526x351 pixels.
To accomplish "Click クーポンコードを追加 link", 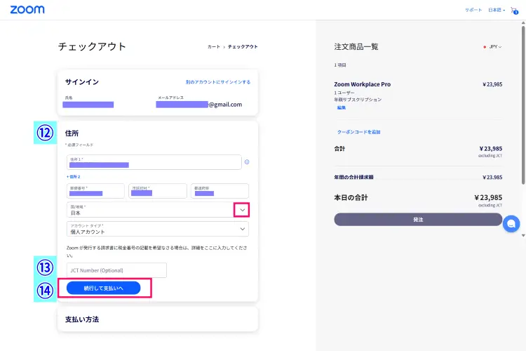I will click(358, 132).
